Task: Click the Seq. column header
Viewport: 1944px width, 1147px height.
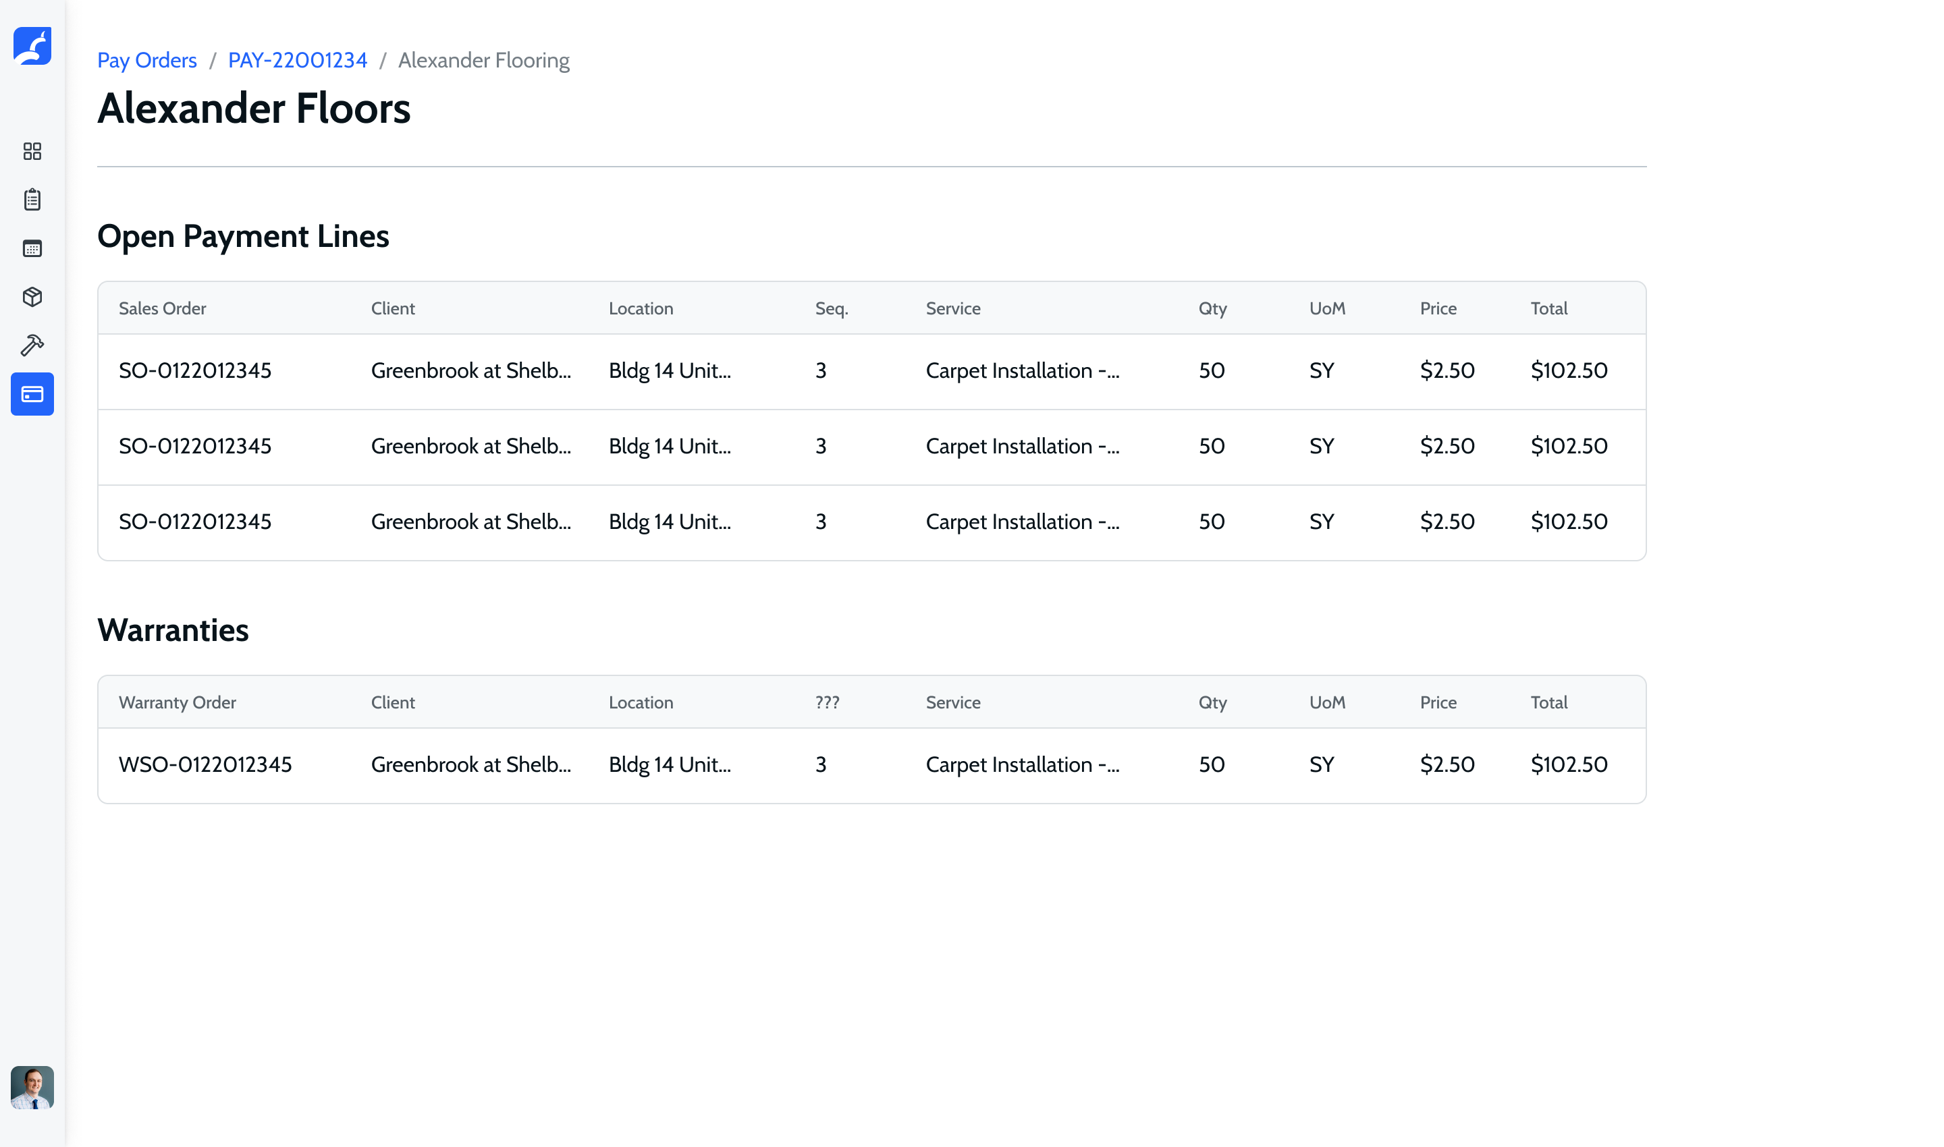Action: (x=832, y=308)
